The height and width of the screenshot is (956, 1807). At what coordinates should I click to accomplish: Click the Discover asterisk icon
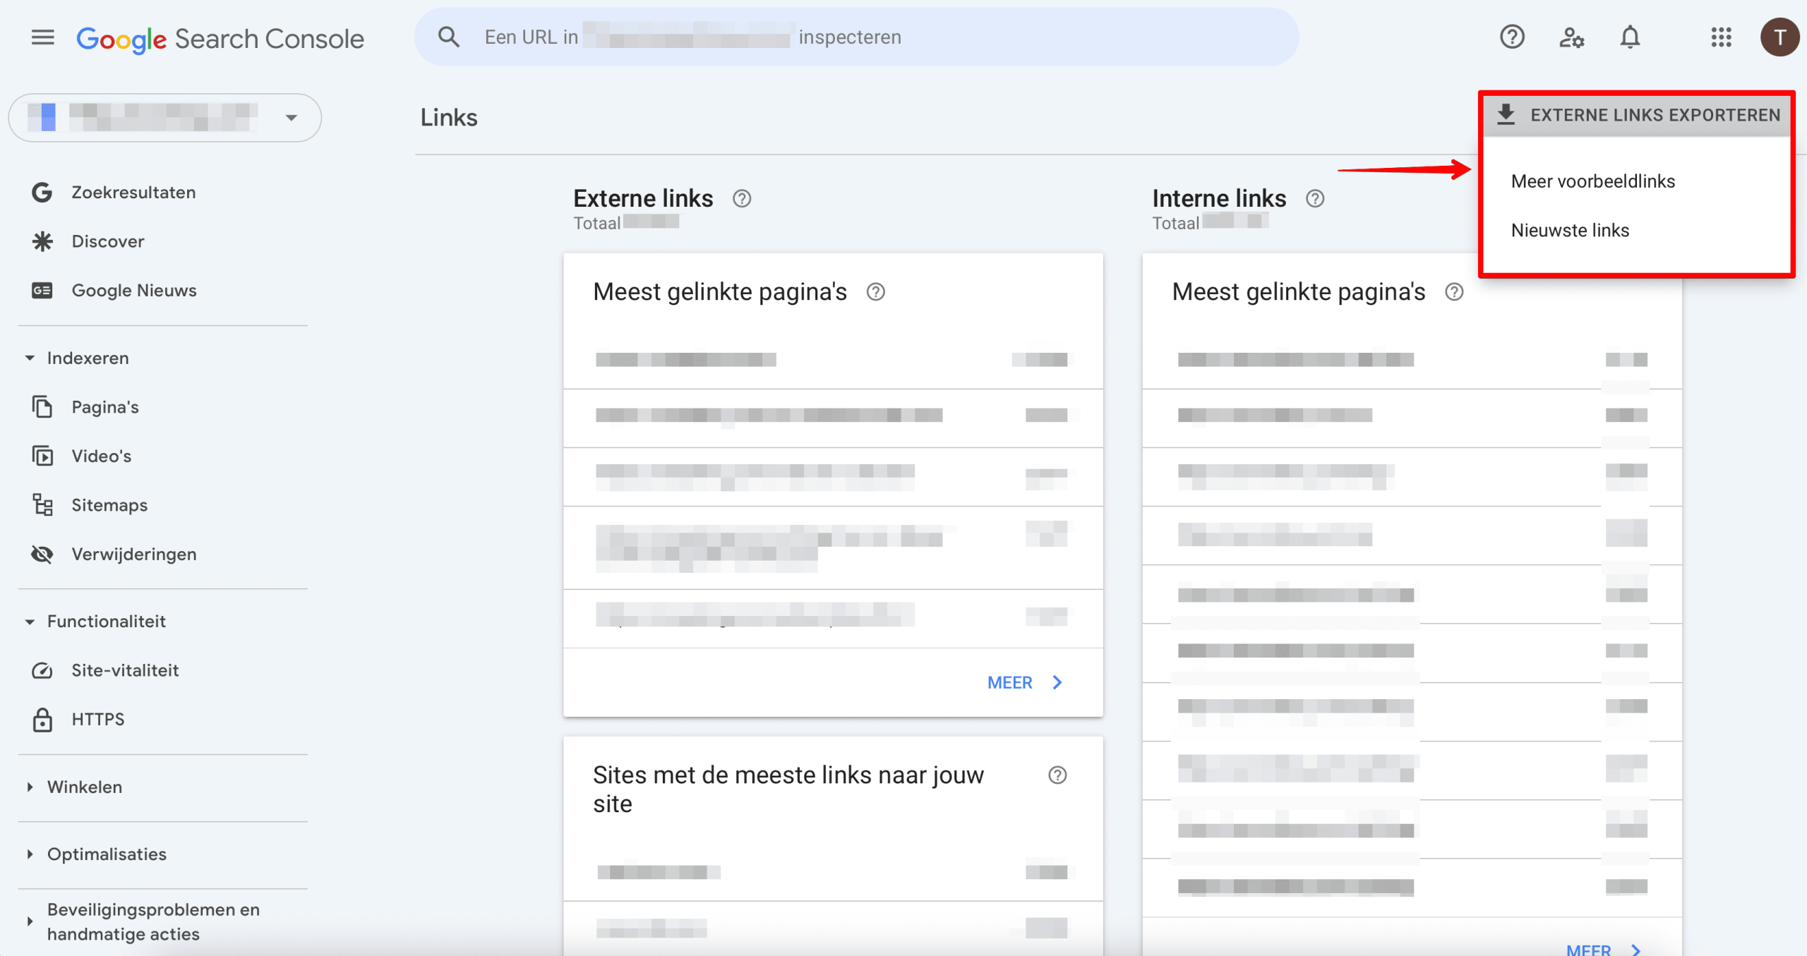42,241
